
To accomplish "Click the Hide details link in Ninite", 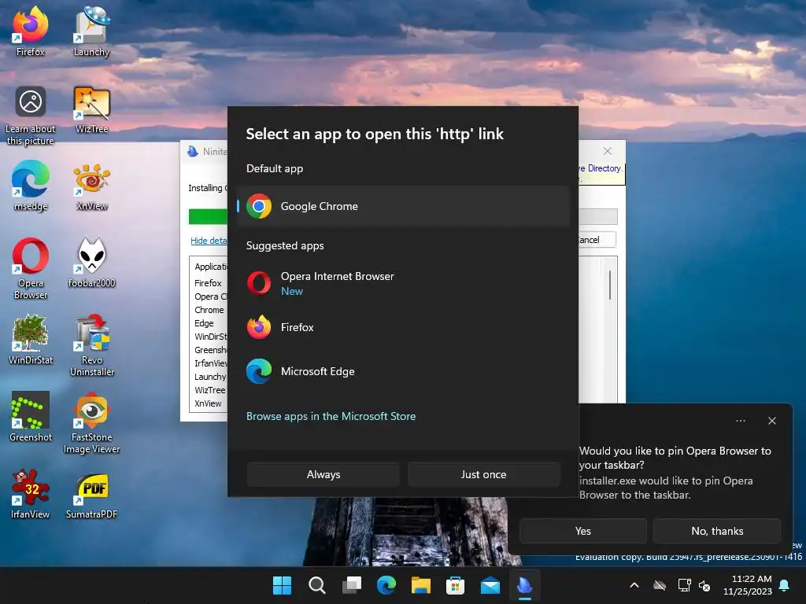I will [x=209, y=241].
